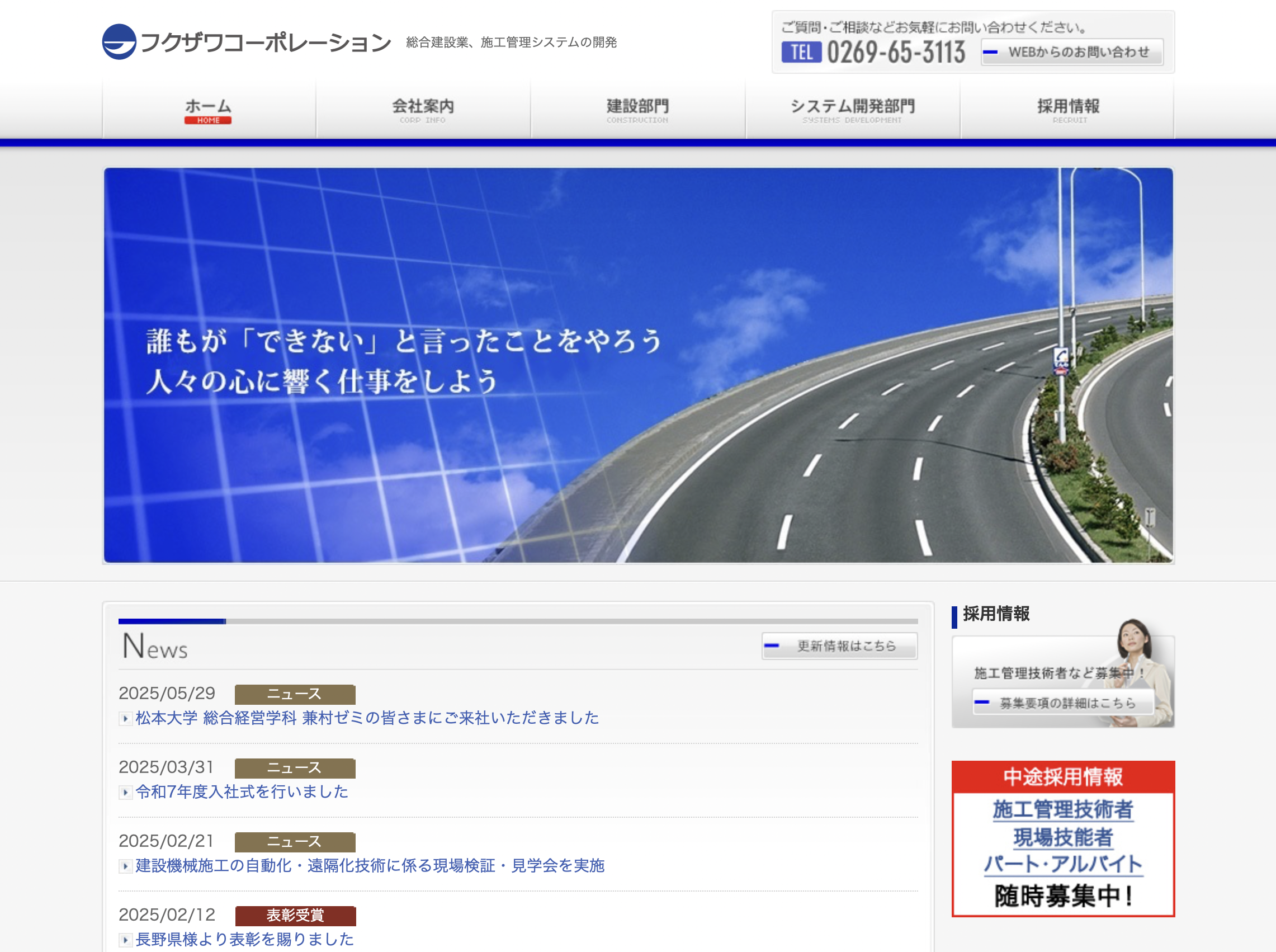Open 令和7年度入社式を行いました link
Image resolution: width=1276 pixels, height=952 pixels.
(242, 792)
